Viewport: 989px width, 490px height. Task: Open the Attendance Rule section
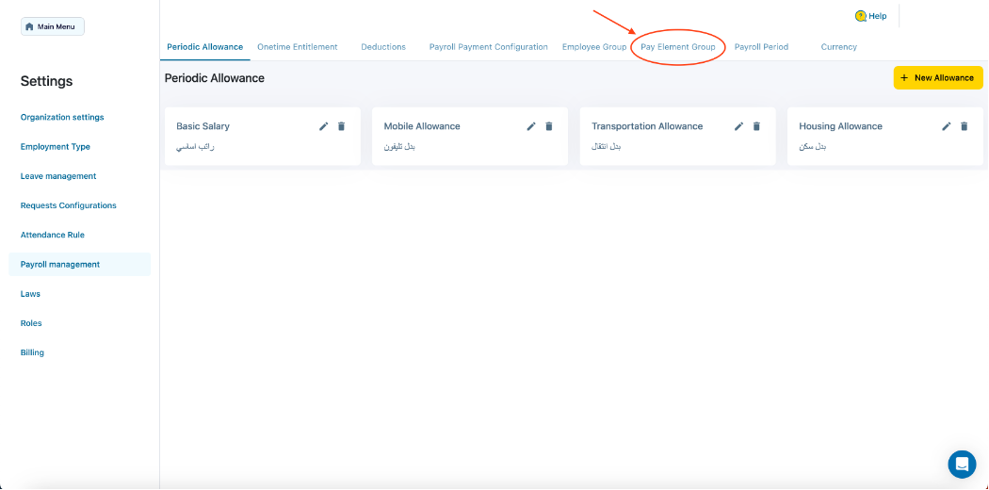pyautogui.click(x=53, y=235)
